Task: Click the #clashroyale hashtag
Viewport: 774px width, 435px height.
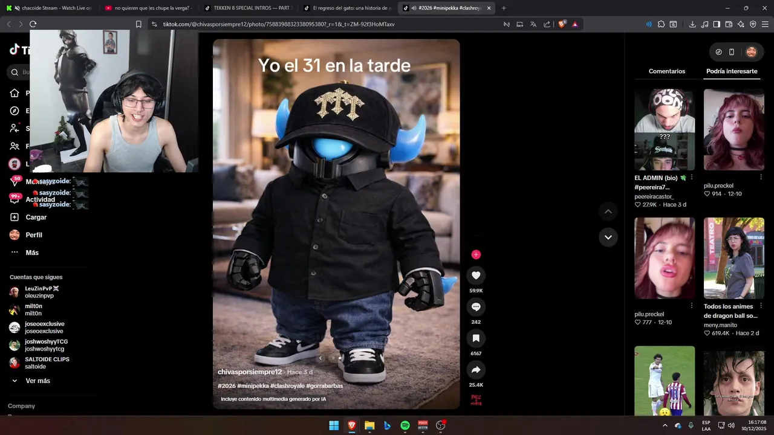Action: click(287, 386)
